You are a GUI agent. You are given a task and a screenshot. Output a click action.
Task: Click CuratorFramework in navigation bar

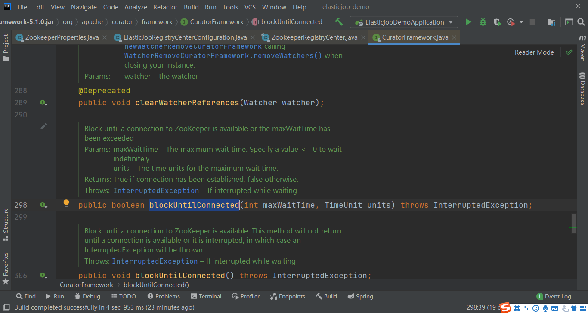tap(212, 22)
